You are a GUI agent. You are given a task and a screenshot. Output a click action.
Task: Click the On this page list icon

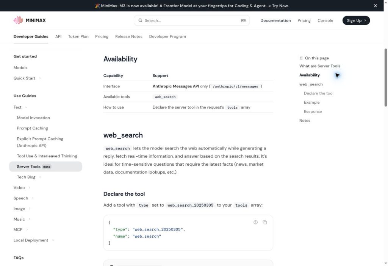click(301, 58)
